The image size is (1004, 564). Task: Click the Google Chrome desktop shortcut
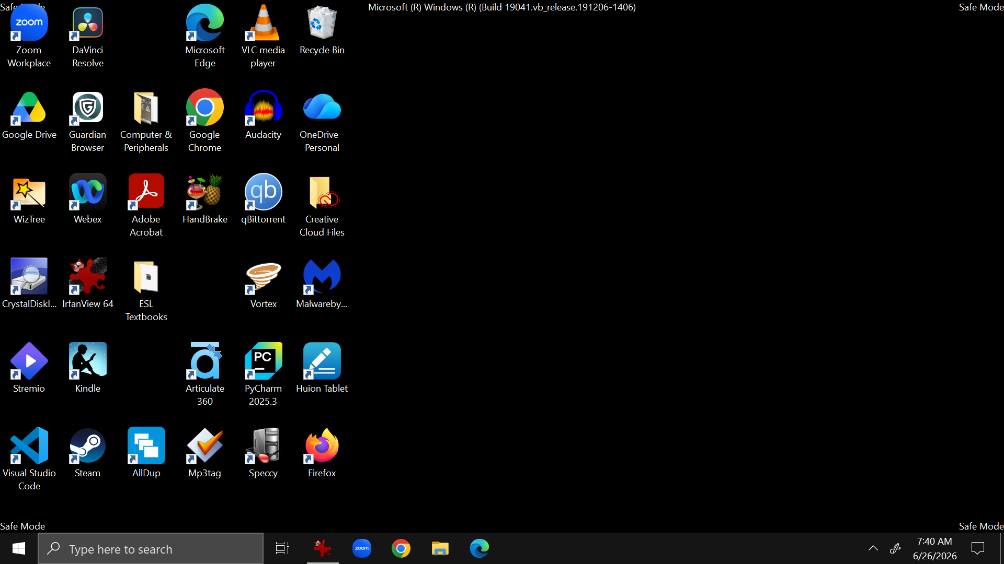[205, 121]
